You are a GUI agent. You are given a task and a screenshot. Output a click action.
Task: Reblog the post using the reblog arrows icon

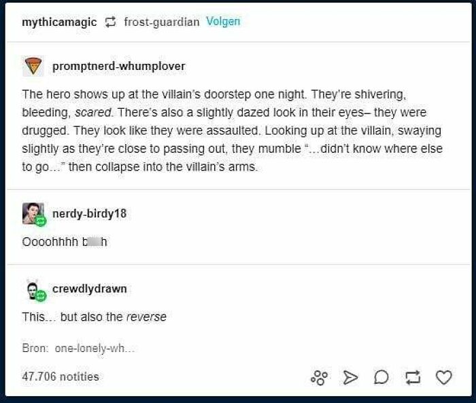[413, 377]
